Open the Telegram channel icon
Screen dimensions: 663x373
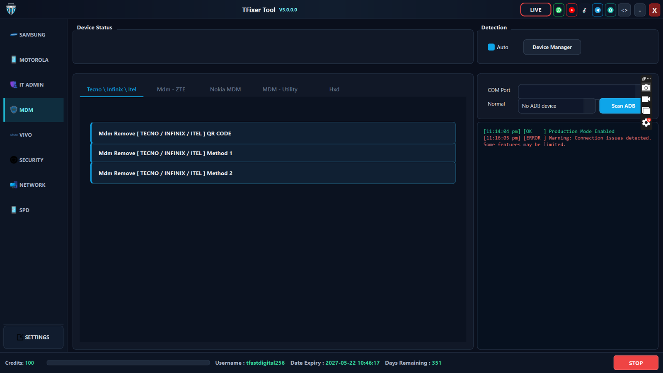click(598, 10)
